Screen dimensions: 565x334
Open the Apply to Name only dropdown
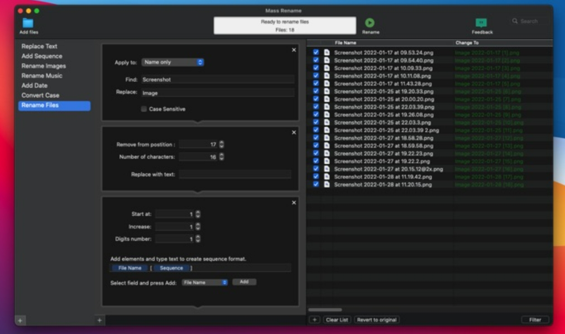(x=173, y=63)
